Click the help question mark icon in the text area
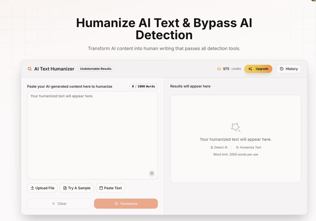 (x=152, y=173)
